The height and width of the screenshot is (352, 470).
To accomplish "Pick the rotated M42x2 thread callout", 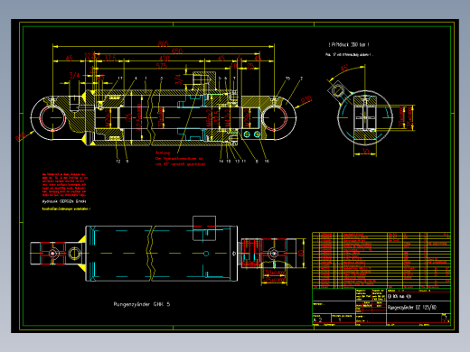I will (x=228, y=117).
